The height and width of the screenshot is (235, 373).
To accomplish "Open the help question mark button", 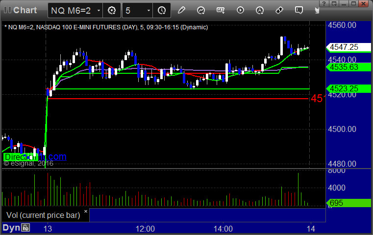I will click(324, 3).
